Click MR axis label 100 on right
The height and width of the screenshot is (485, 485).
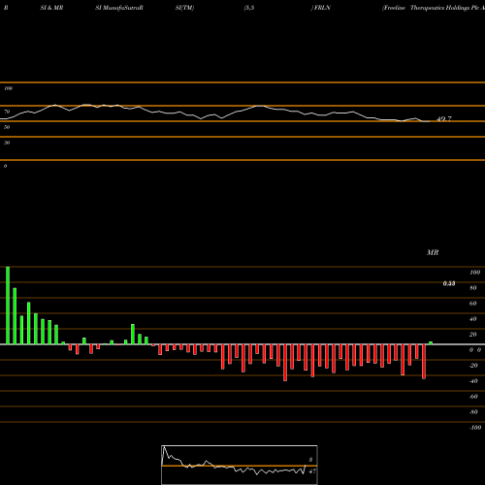coord(475,273)
